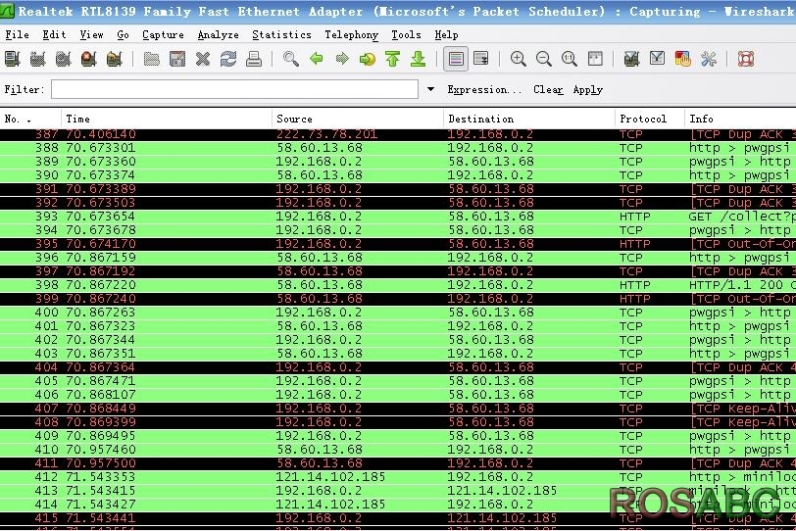Select packet 399 TCP Out-Of-Order row
Viewport: 796px width, 531px height.
(x=398, y=298)
